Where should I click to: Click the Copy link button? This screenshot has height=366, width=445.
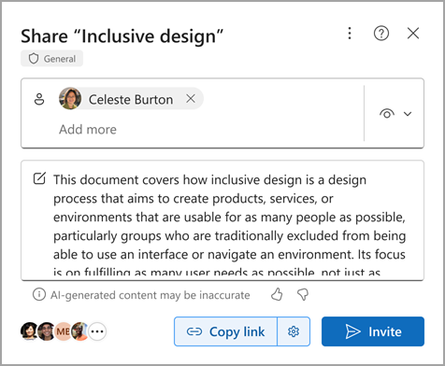pos(225,331)
